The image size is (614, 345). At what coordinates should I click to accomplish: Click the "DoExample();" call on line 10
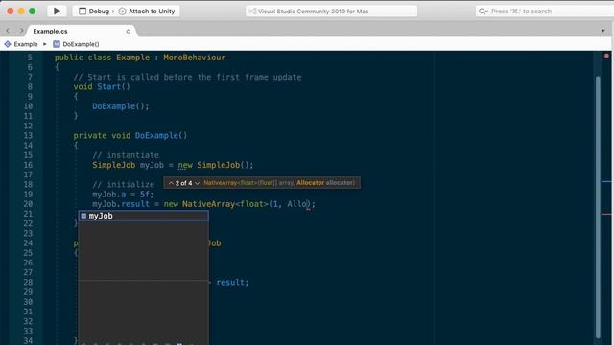tap(121, 106)
